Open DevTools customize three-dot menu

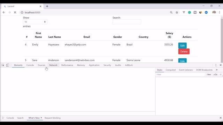pos(216,65)
